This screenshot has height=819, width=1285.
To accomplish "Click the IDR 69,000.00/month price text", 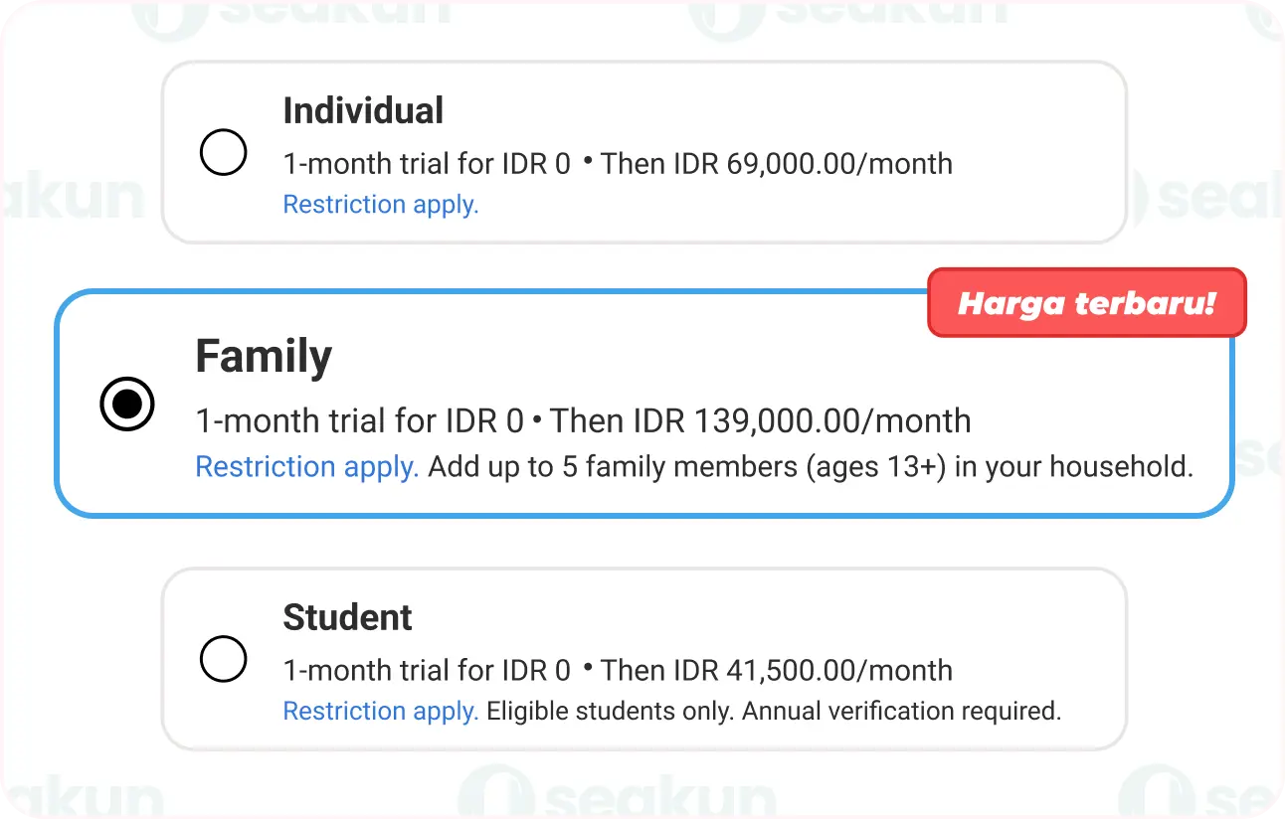I will pos(816,163).
